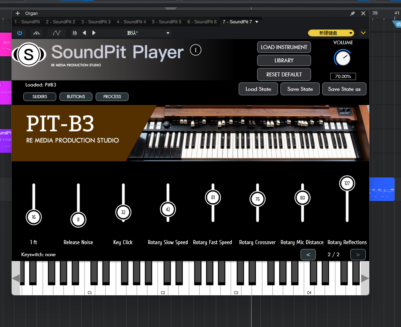401x327 pixels.
Task: Click the Rotary Fast Speed slider handle
Action: point(213,197)
